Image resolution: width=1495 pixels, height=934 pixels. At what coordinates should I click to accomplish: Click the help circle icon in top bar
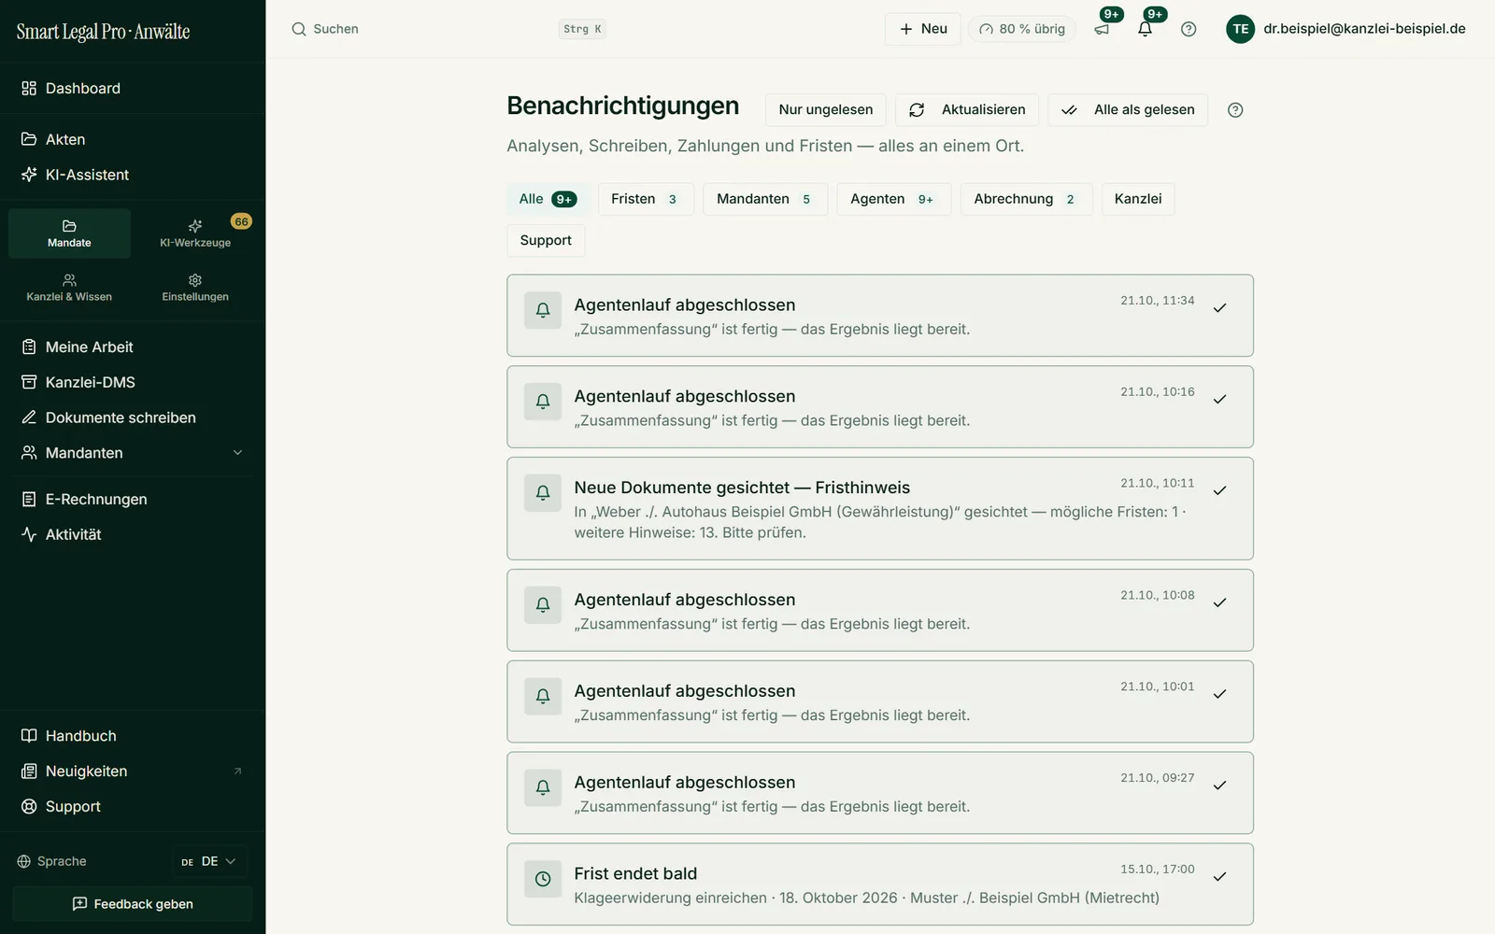[1189, 29]
